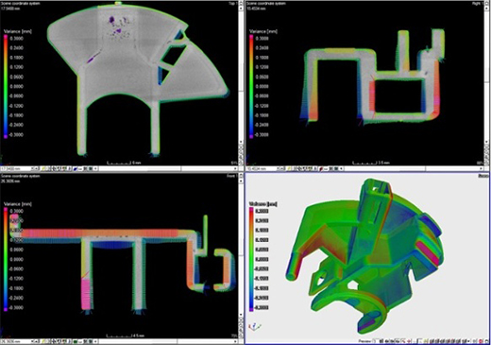Click the Variance color legend bar in top view
This screenshot has height=345, width=491.
tap(6, 86)
